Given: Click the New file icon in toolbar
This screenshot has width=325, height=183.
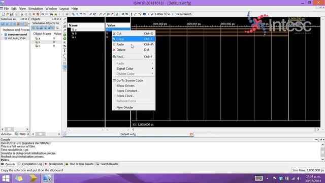Looking at the screenshot, I should click(4, 14).
